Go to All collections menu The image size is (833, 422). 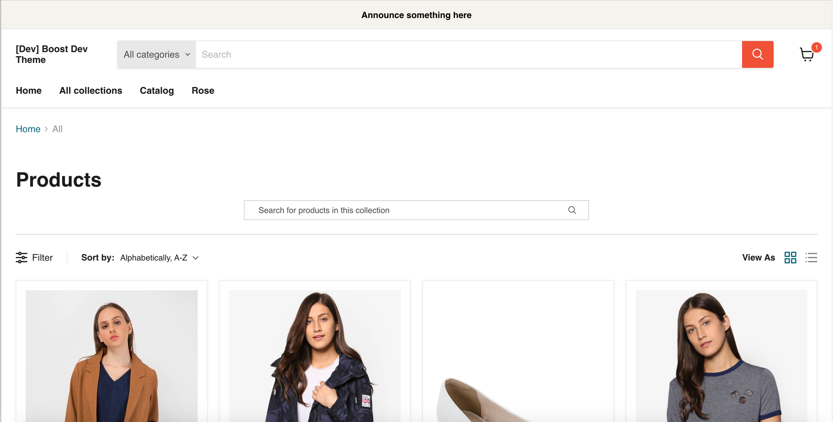(x=91, y=90)
